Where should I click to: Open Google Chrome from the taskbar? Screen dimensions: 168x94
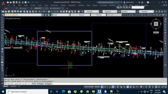pyautogui.click(x=87, y=92)
